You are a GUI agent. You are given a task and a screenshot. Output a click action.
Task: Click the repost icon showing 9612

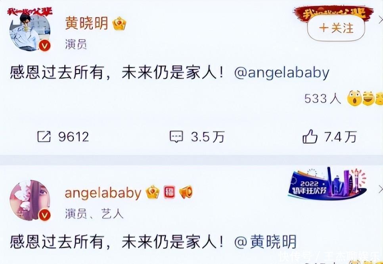(44, 137)
